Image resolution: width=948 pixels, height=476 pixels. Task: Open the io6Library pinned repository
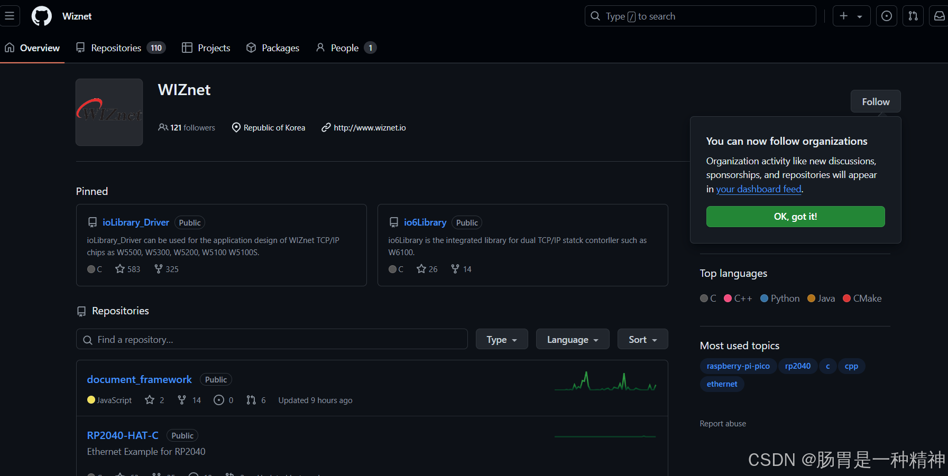(425, 222)
